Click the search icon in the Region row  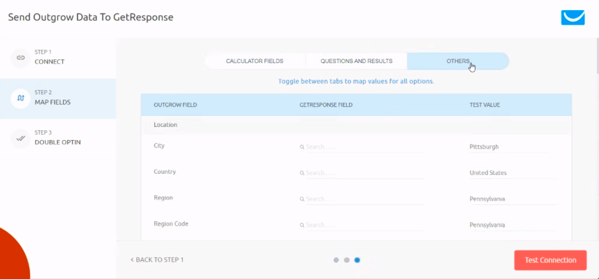(x=302, y=199)
